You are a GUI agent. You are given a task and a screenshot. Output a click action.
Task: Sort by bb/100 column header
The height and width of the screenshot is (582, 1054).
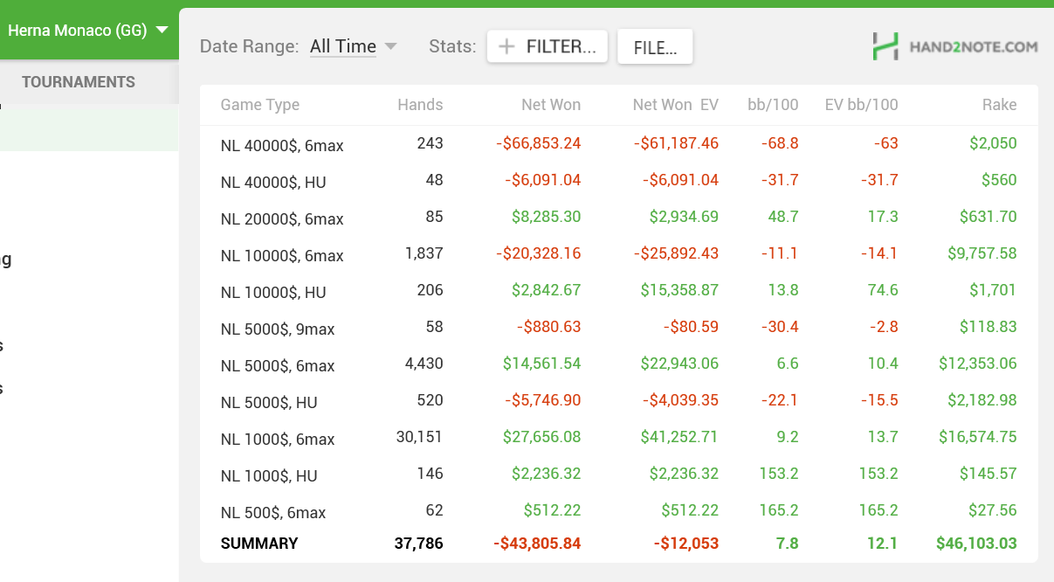point(773,105)
